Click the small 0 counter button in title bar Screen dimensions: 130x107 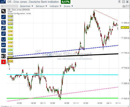point(119,1)
